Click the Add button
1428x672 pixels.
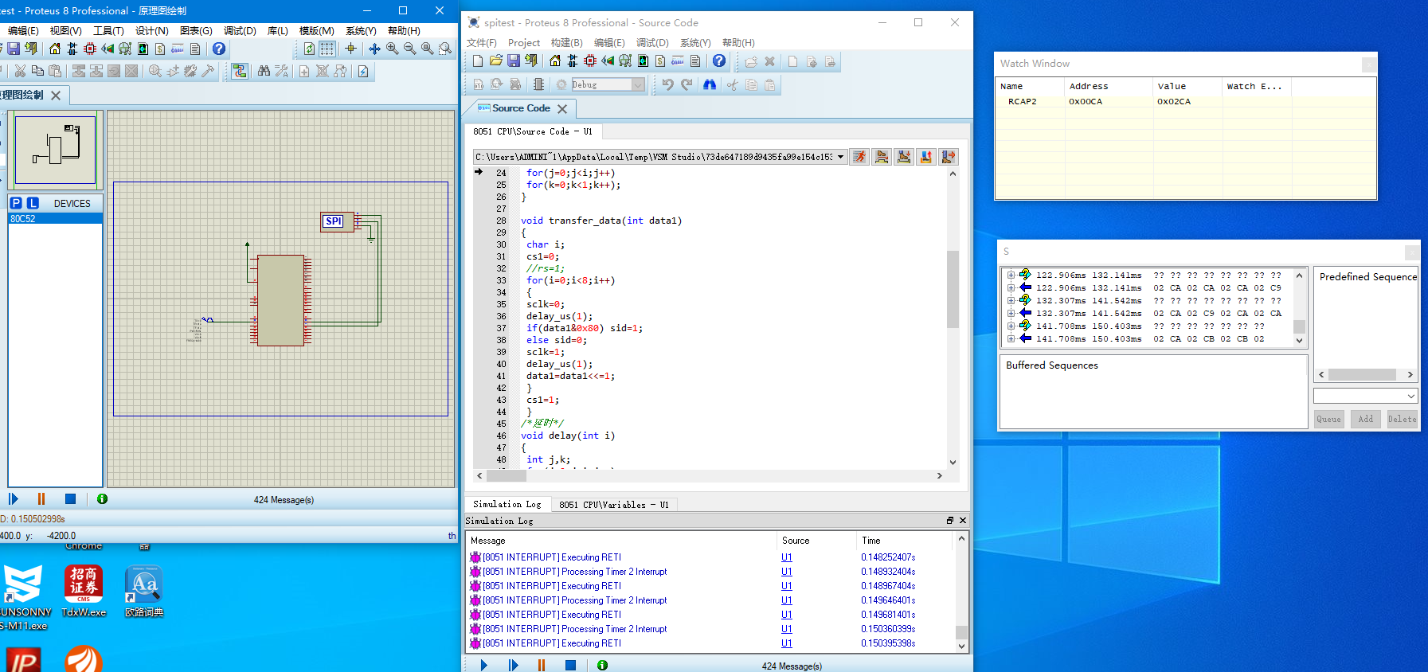(x=1365, y=419)
